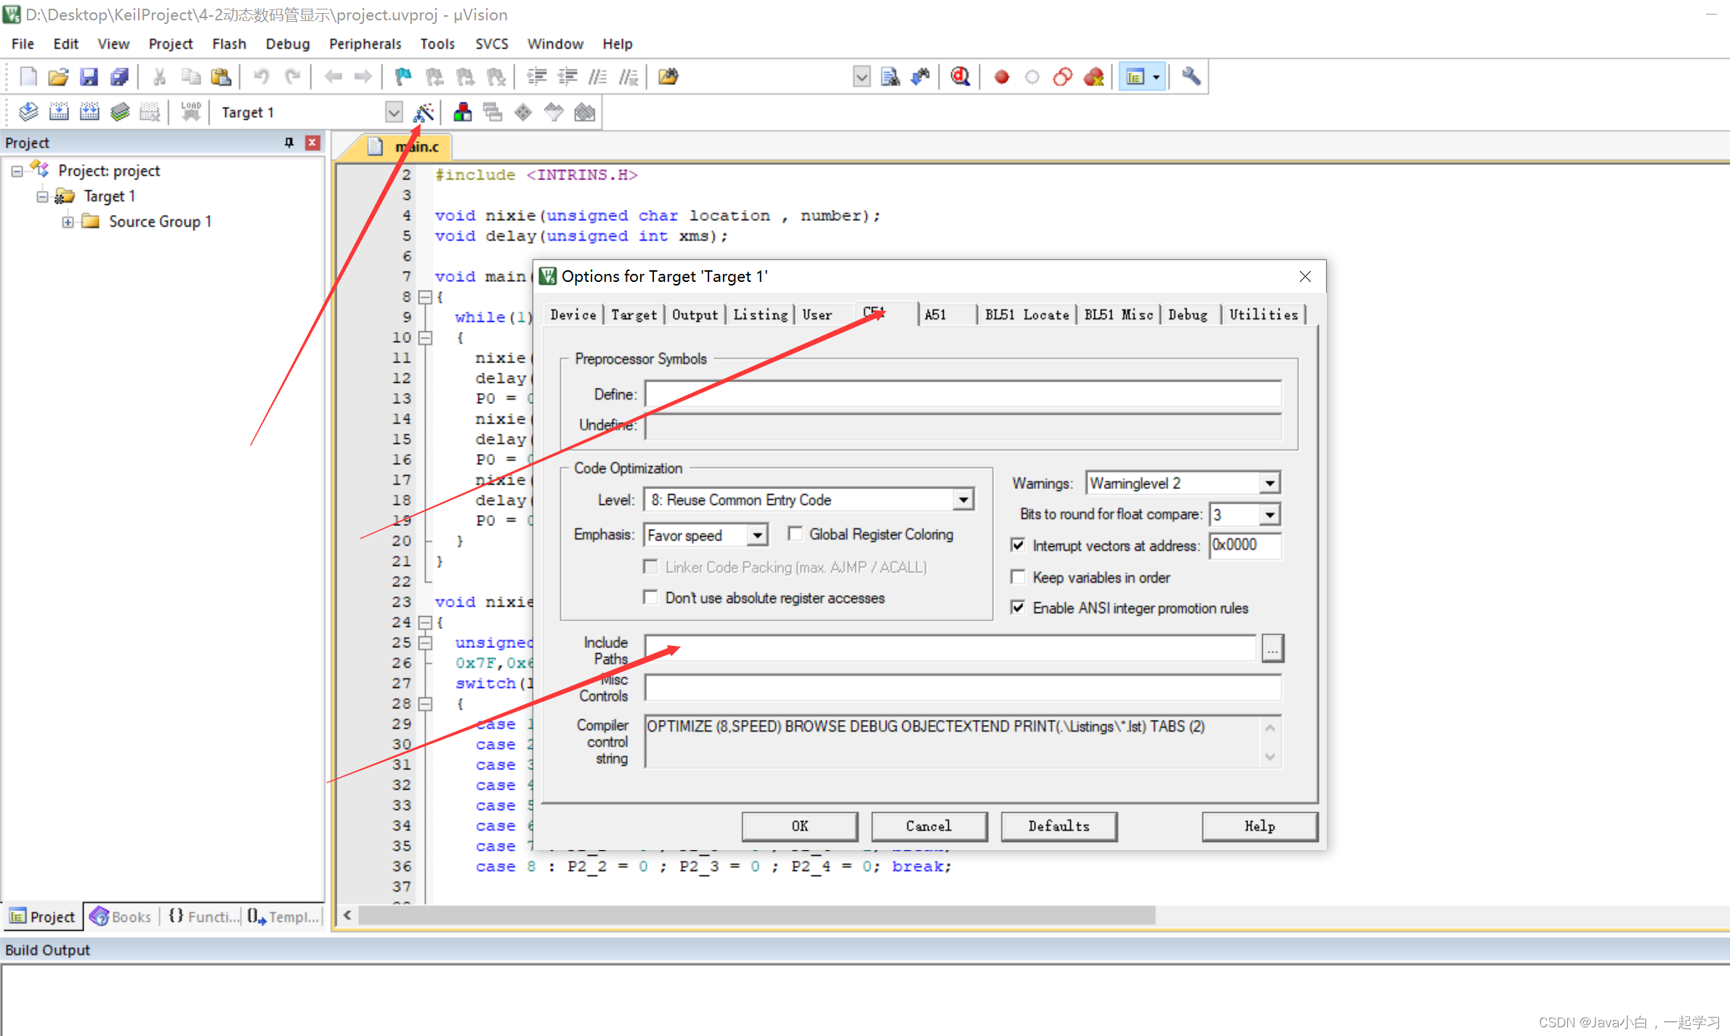The height and width of the screenshot is (1036, 1730).
Task: Create a new file with toolbar icon
Action: (28, 76)
